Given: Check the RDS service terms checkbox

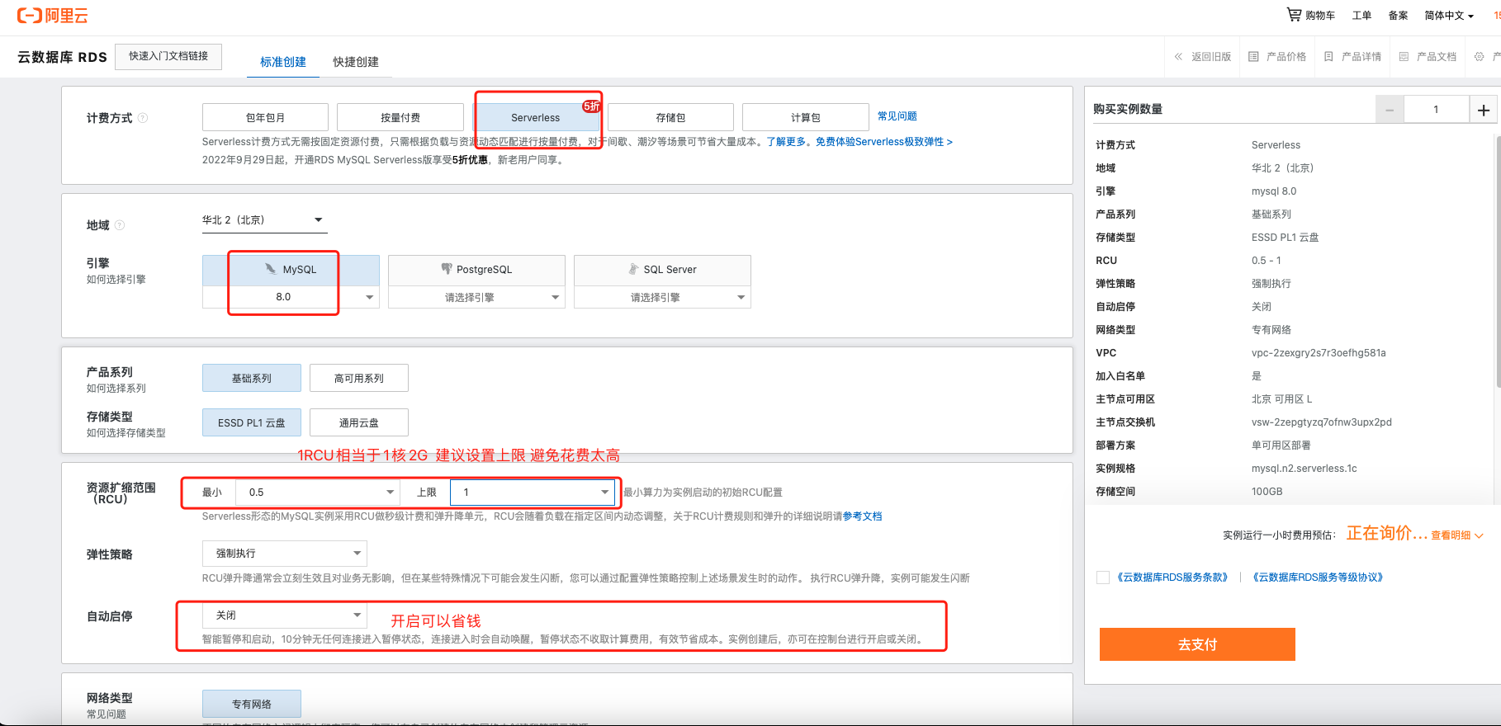Looking at the screenshot, I should 1103,577.
